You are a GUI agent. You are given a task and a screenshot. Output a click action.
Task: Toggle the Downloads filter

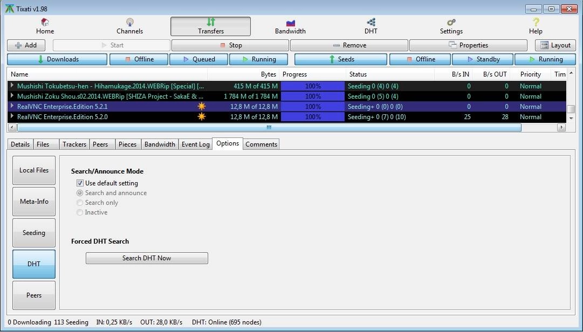tap(57, 59)
